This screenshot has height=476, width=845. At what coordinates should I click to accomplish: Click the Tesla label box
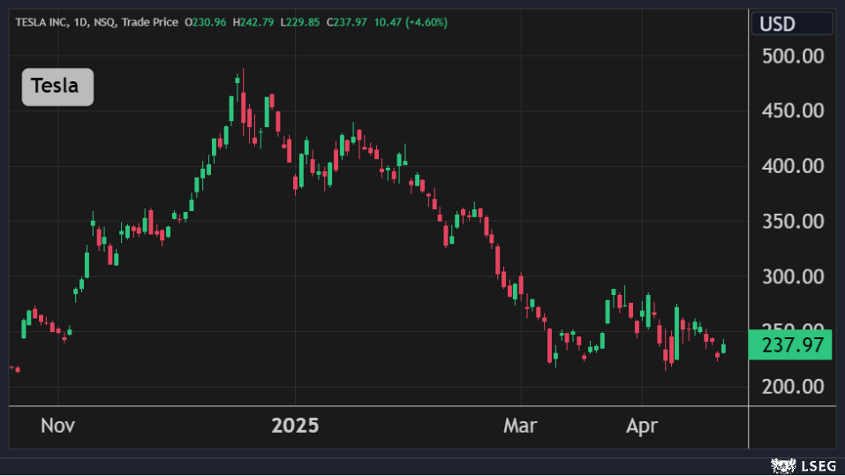click(57, 87)
